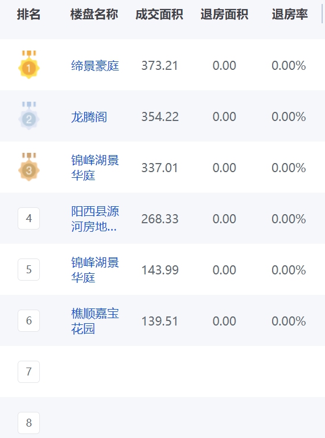Open the 阳西县源河房地... property link

(x=95, y=219)
